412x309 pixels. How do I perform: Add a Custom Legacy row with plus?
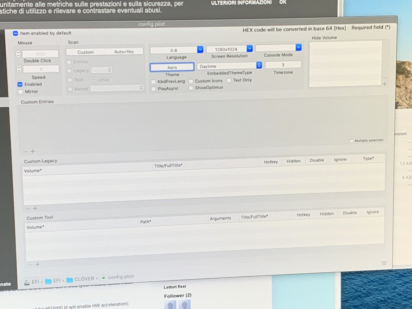pyautogui.click(x=35, y=208)
